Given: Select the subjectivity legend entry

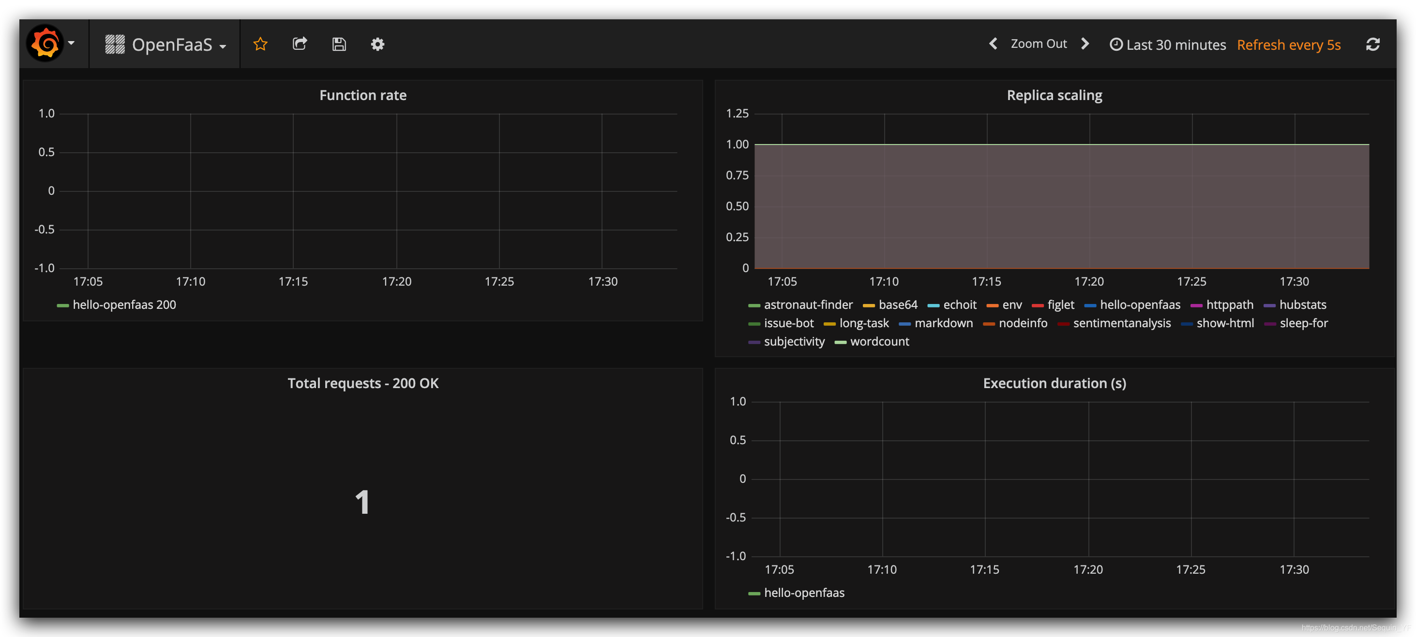Looking at the screenshot, I should (x=786, y=341).
